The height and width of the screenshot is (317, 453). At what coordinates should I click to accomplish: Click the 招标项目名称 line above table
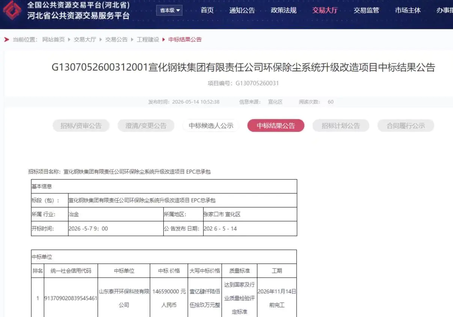click(119, 172)
